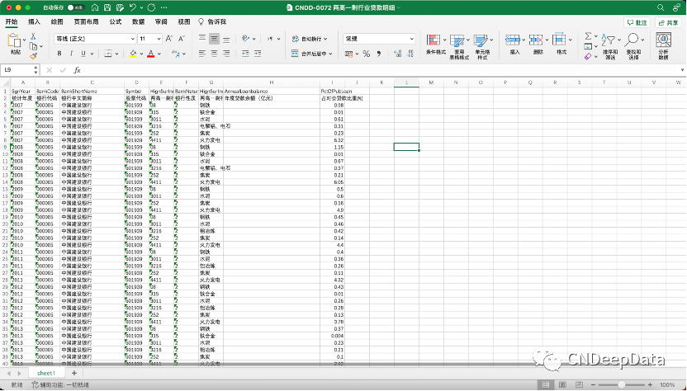
Task: Apply comma style number format
Action: click(x=379, y=54)
